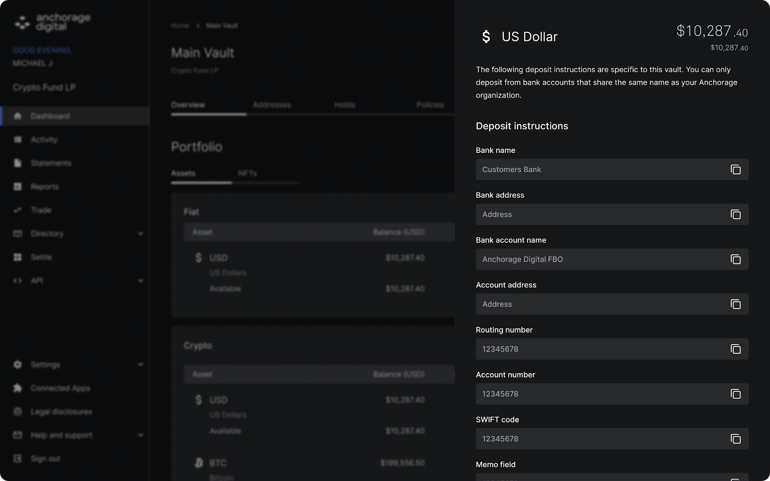Click the Help and support icon
Screen dimensions: 770x481
tap(18, 435)
